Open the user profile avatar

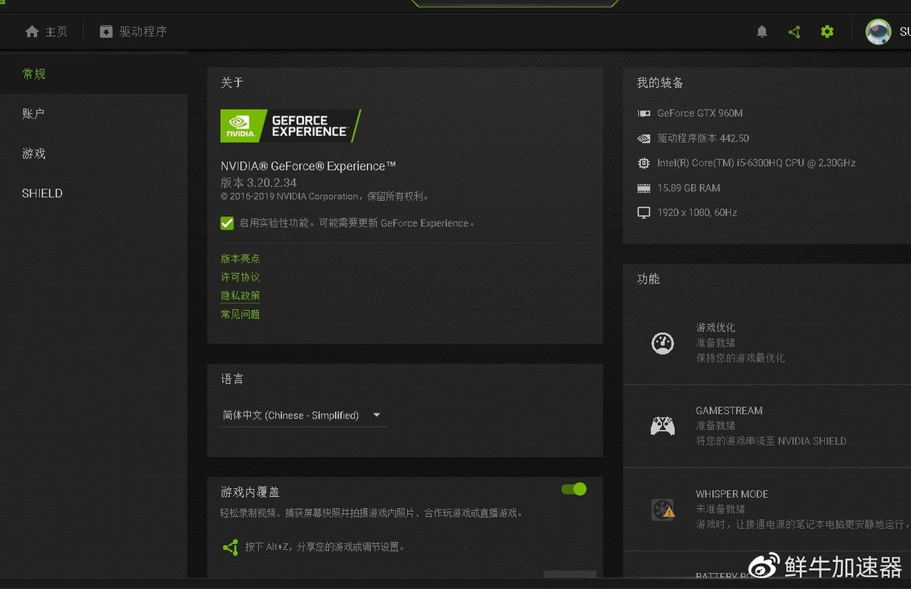pyautogui.click(x=878, y=32)
